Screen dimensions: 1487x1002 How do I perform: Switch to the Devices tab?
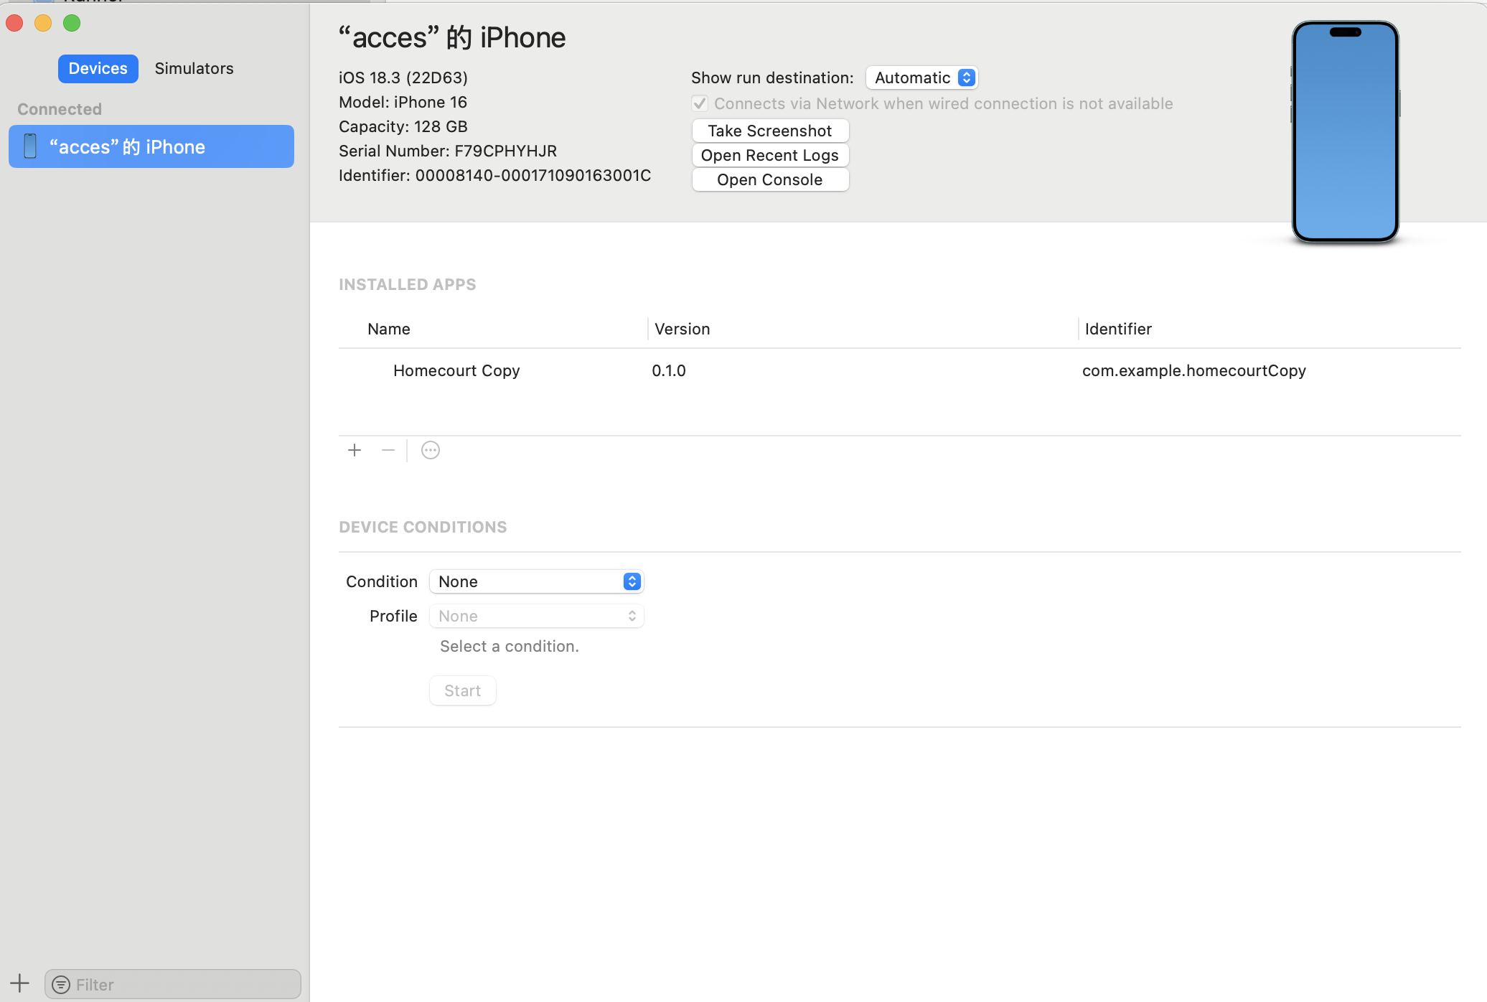click(98, 68)
